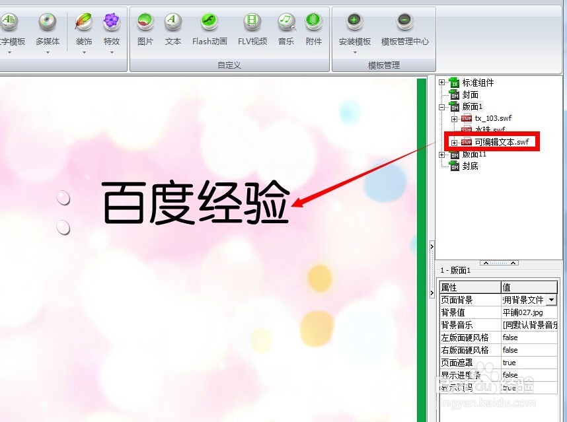The width and height of the screenshot is (567, 422).
Task: Click the 左版面硬风格 false value
Action: (529, 338)
